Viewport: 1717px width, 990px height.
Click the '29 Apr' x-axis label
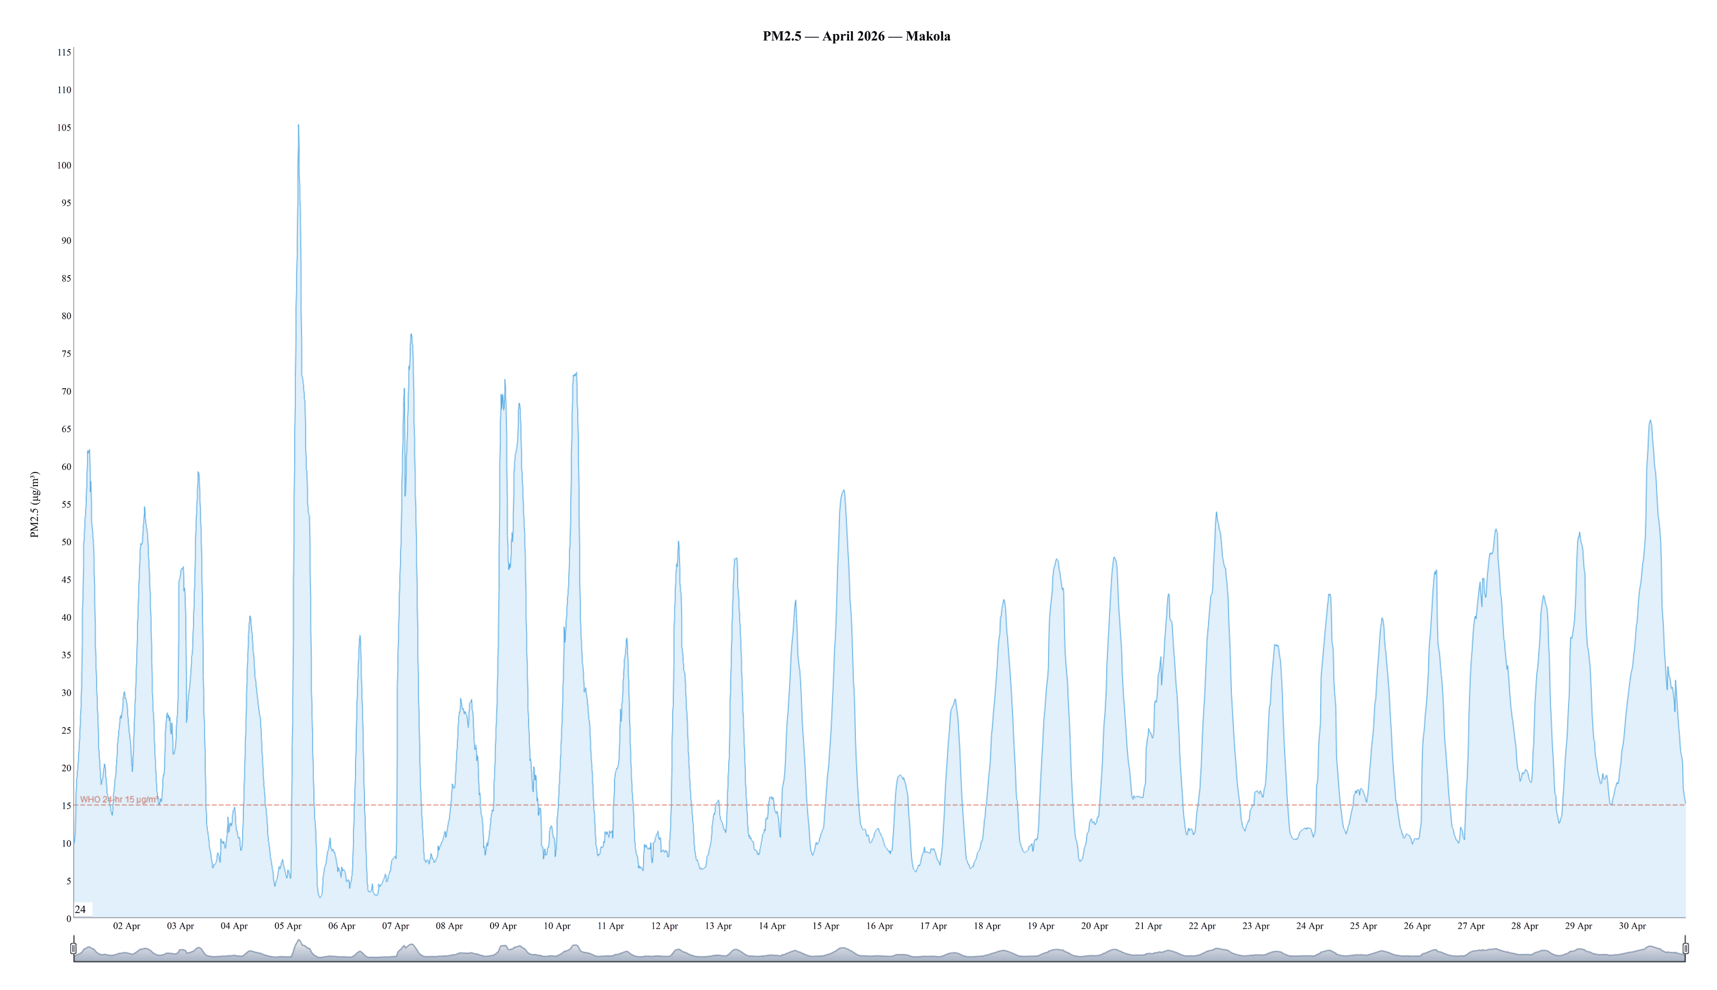coord(1578,926)
